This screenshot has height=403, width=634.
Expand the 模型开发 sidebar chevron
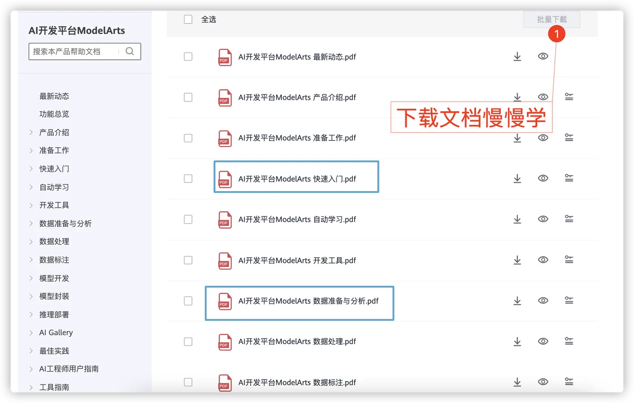31,278
